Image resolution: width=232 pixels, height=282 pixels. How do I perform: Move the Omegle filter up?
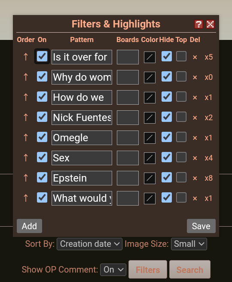click(x=26, y=138)
